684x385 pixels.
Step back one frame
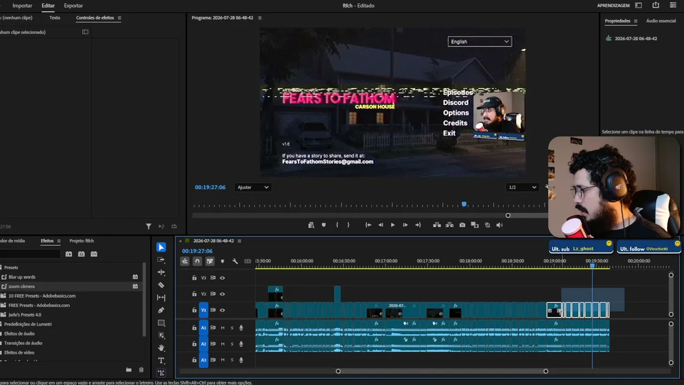click(x=380, y=225)
